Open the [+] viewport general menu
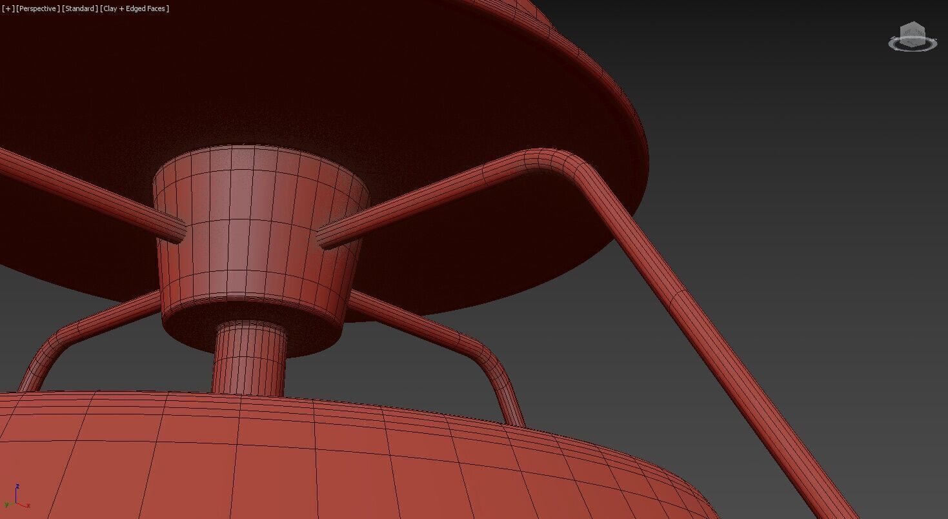Viewport: 948px width, 519px height. (8, 8)
